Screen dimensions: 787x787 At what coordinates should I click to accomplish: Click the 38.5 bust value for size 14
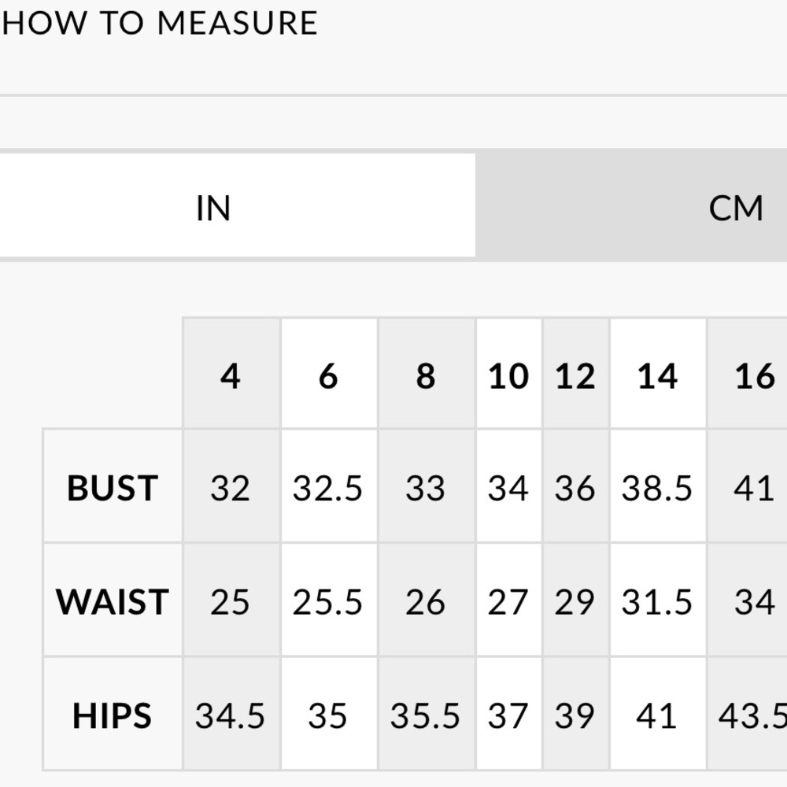pos(658,486)
